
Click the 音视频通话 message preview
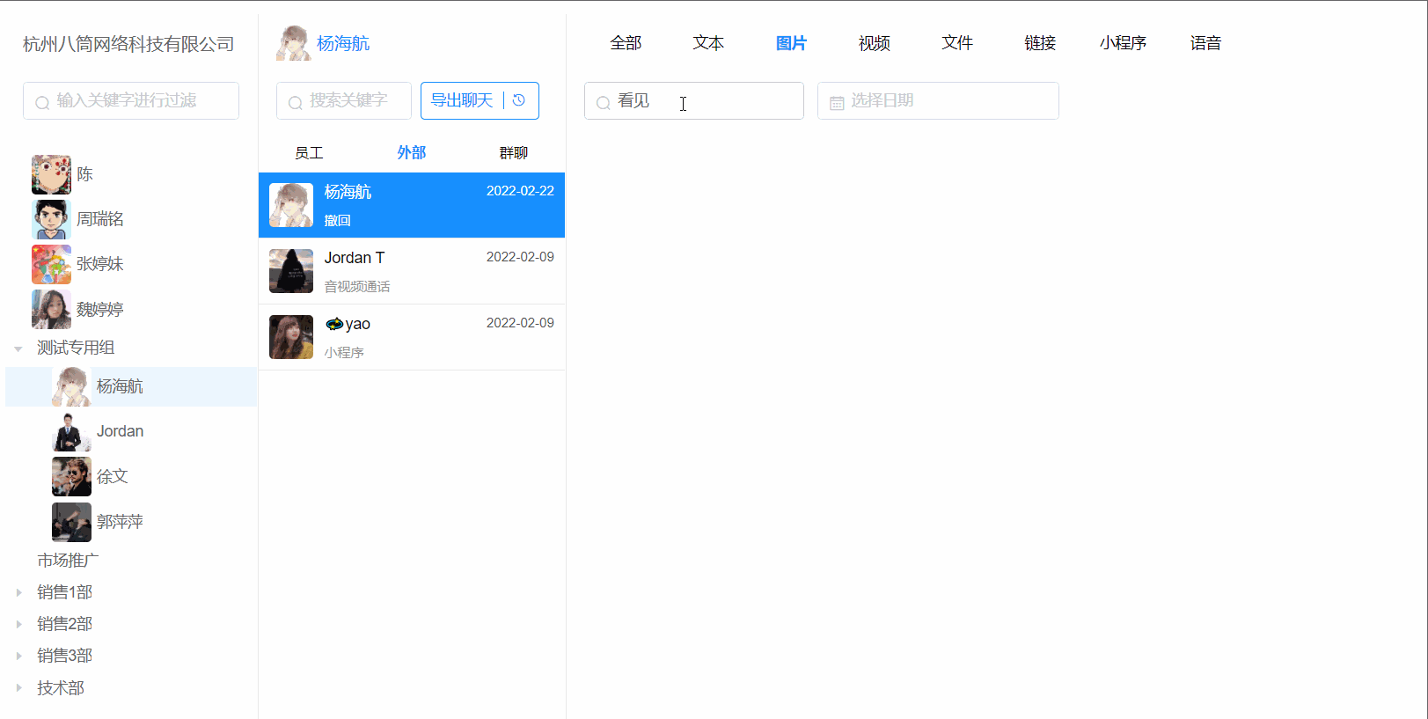pyautogui.click(x=357, y=287)
